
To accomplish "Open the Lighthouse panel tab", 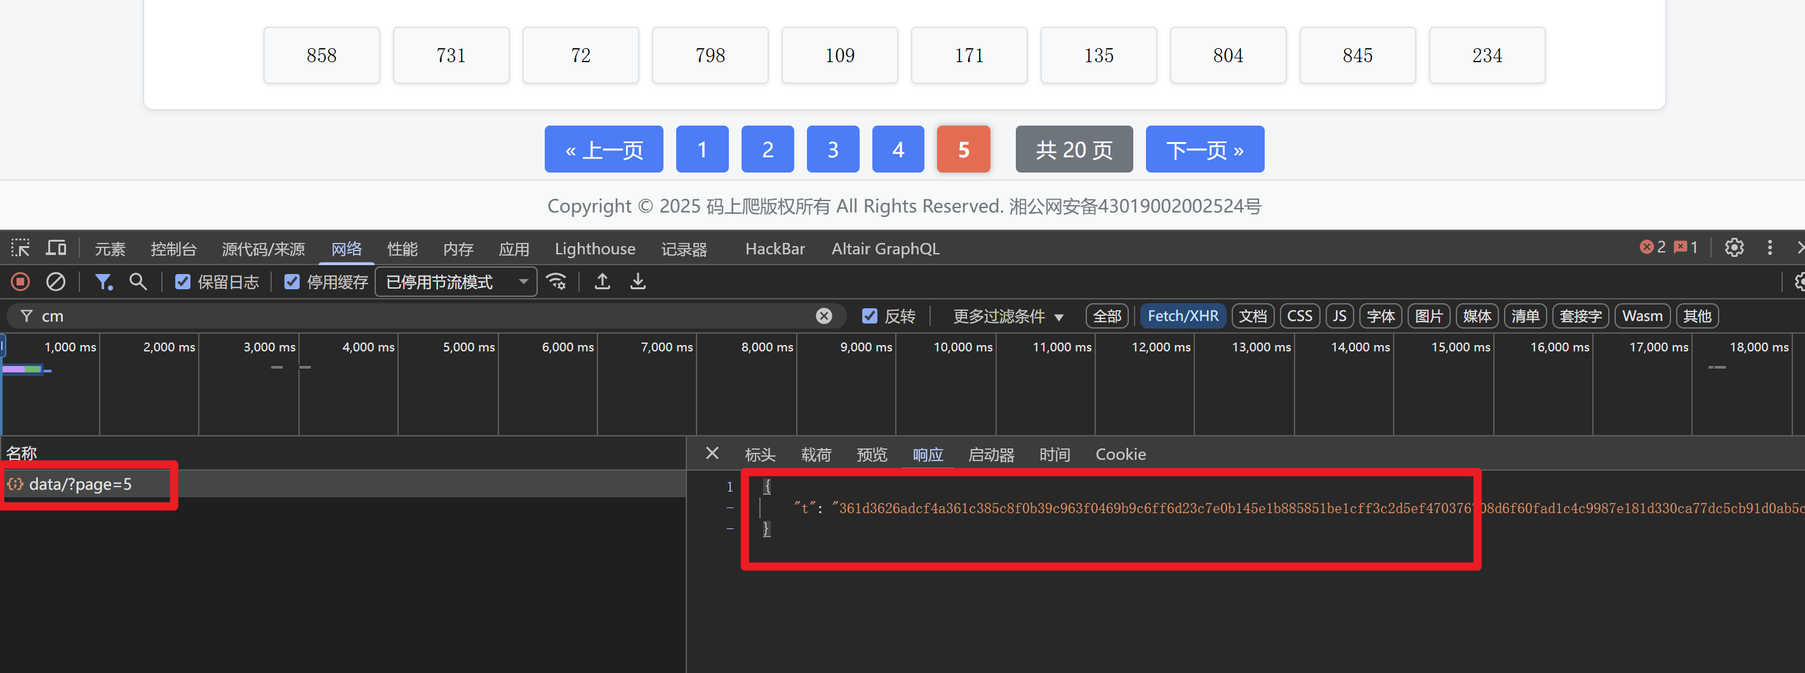I will pos(595,249).
